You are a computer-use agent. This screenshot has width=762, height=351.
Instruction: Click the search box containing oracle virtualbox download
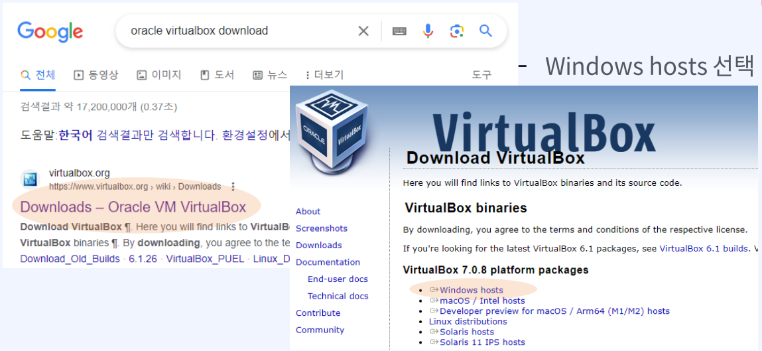click(x=311, y=32)
